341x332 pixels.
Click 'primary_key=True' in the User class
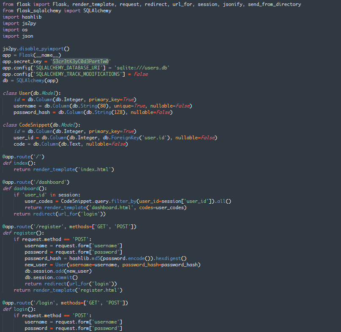(x=111, y=100)
